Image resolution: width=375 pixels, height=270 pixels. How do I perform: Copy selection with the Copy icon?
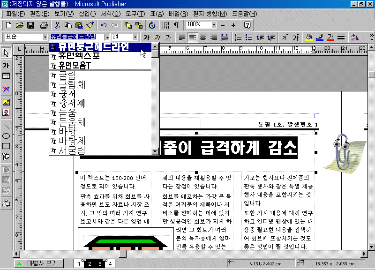point(68,25)
